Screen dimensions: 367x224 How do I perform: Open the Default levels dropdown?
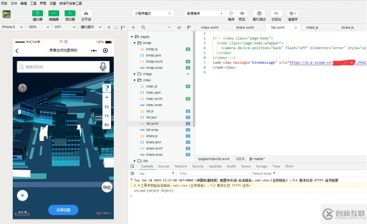click(x=264, y=174)
